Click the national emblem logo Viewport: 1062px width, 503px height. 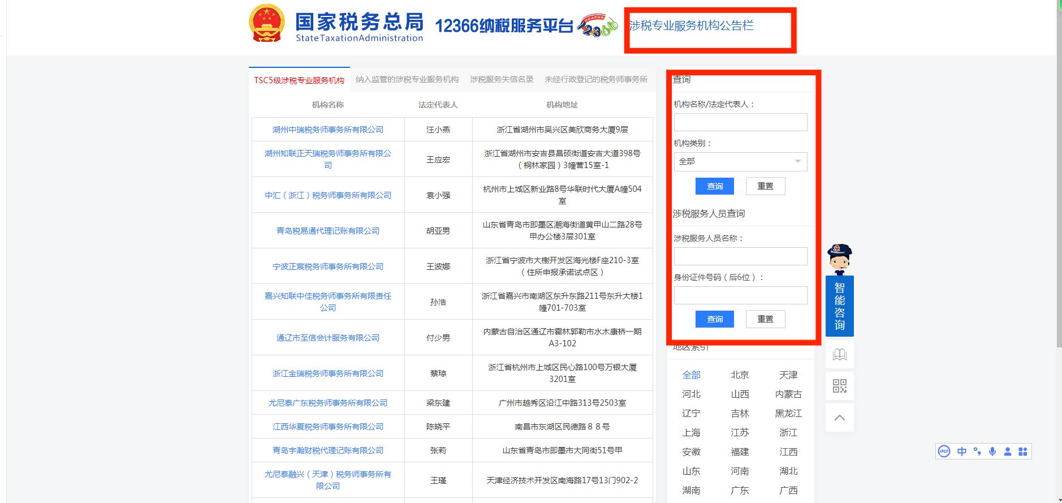click(x=267, y=23)
